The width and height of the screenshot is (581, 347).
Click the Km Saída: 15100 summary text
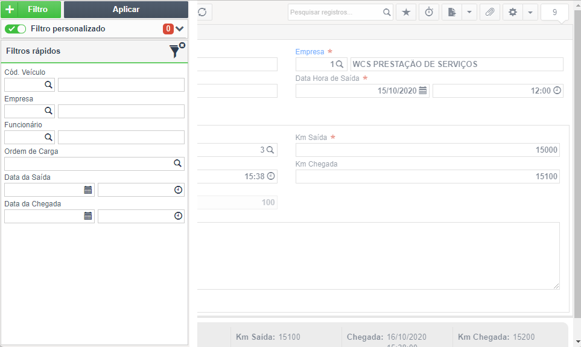coord(268,337)
